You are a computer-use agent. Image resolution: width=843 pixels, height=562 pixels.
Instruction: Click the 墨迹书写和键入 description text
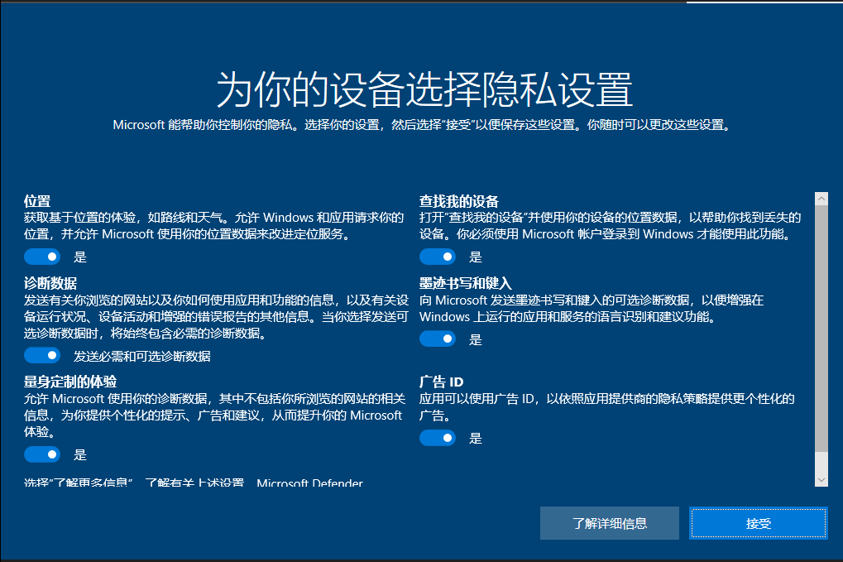pos(592,308)
